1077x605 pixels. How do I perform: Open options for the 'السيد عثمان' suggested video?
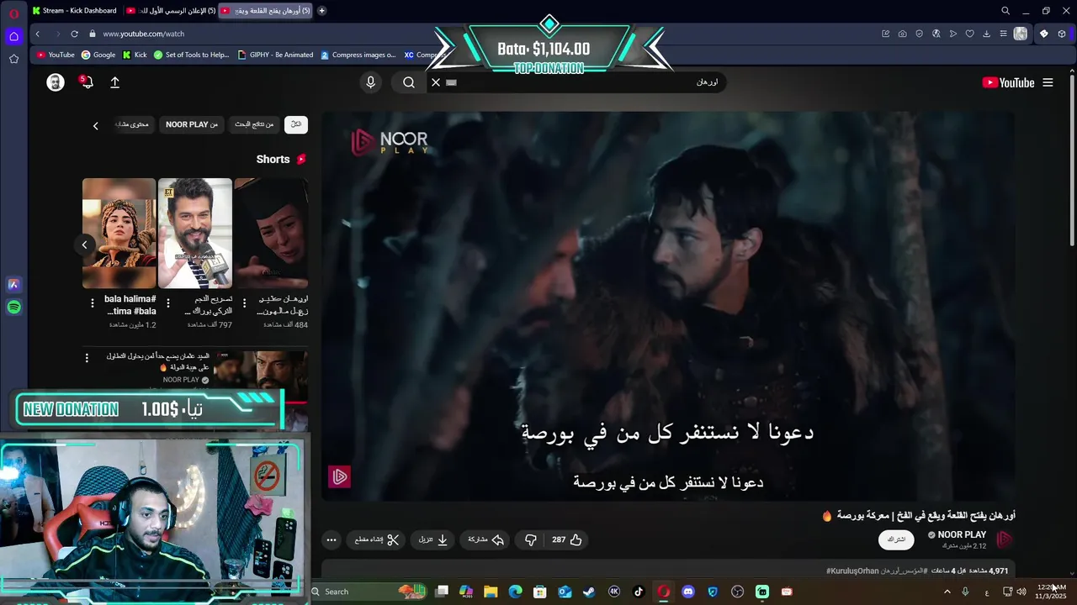point(87,358)
